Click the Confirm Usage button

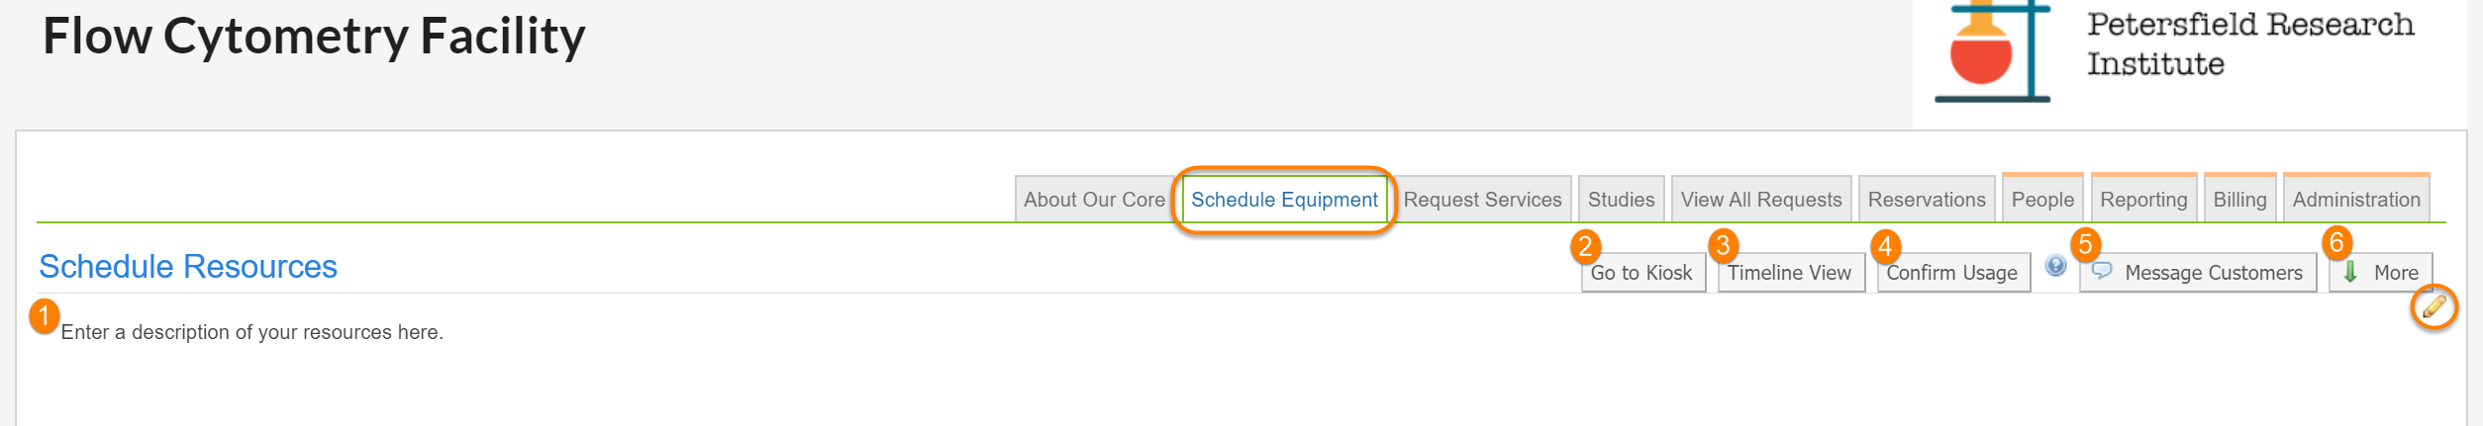point(1951,273)
